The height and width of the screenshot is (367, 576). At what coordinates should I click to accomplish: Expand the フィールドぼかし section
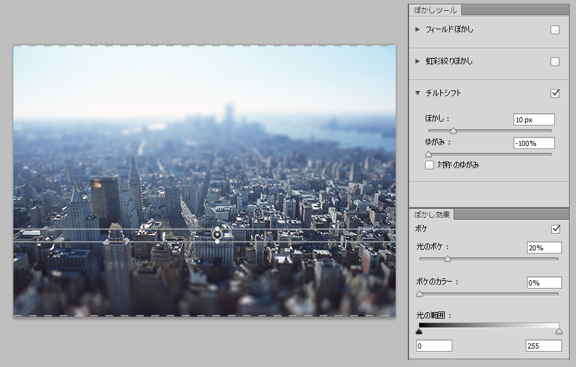click(x=417, y=29)
